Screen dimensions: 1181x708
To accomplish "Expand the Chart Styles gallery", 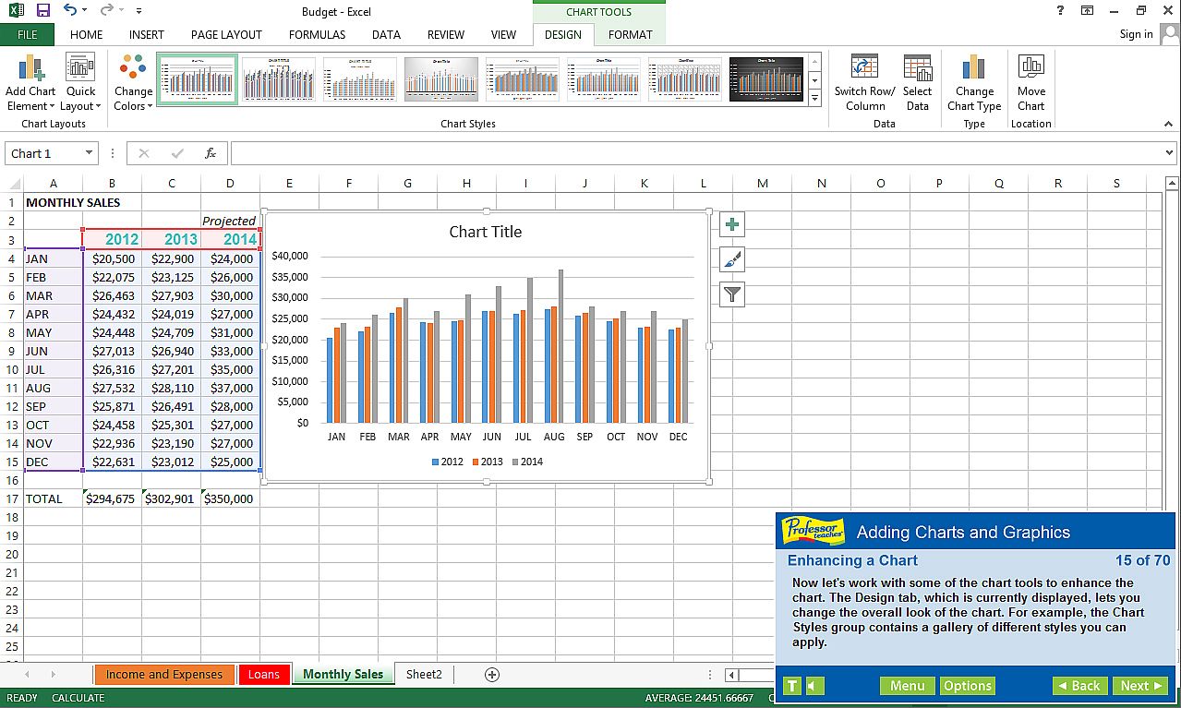I will coord(814,98).
